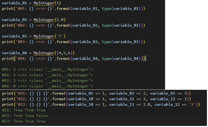Click the print keyword on the #01 line
Screen dimensions: 208x127
click(7, 9)
